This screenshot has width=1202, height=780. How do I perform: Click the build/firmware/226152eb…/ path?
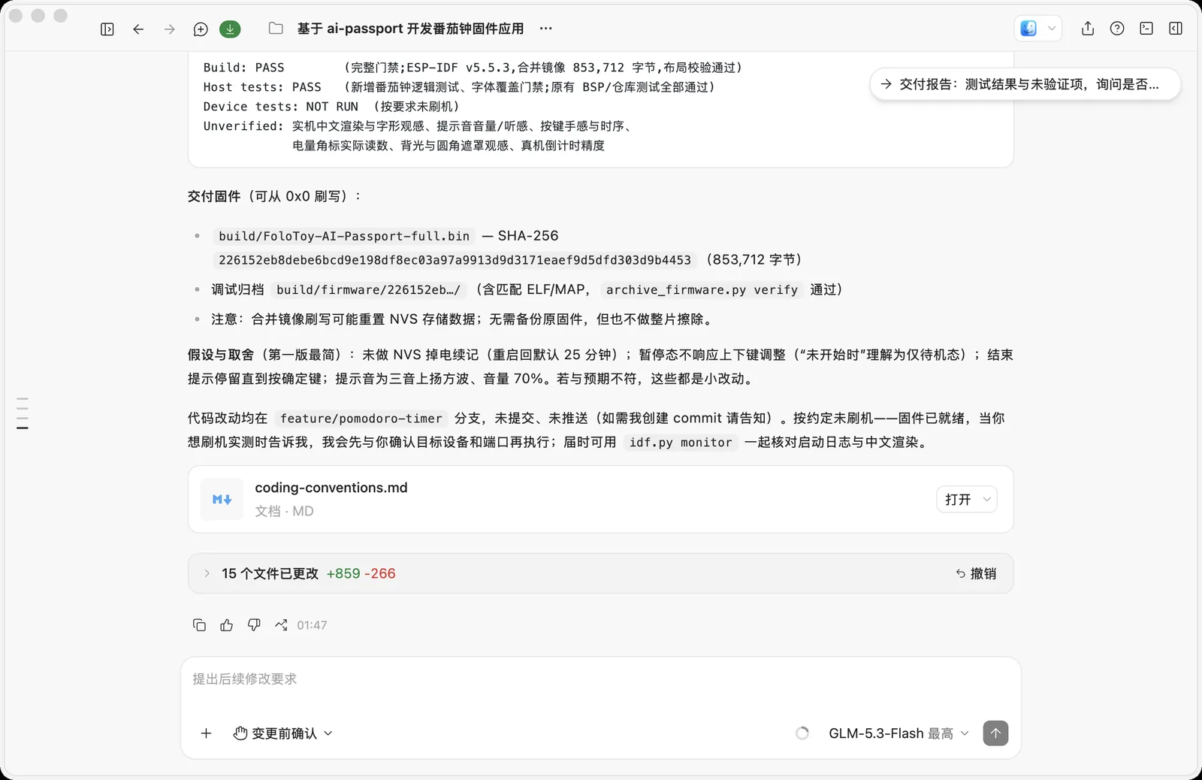[x=368, y=290]
